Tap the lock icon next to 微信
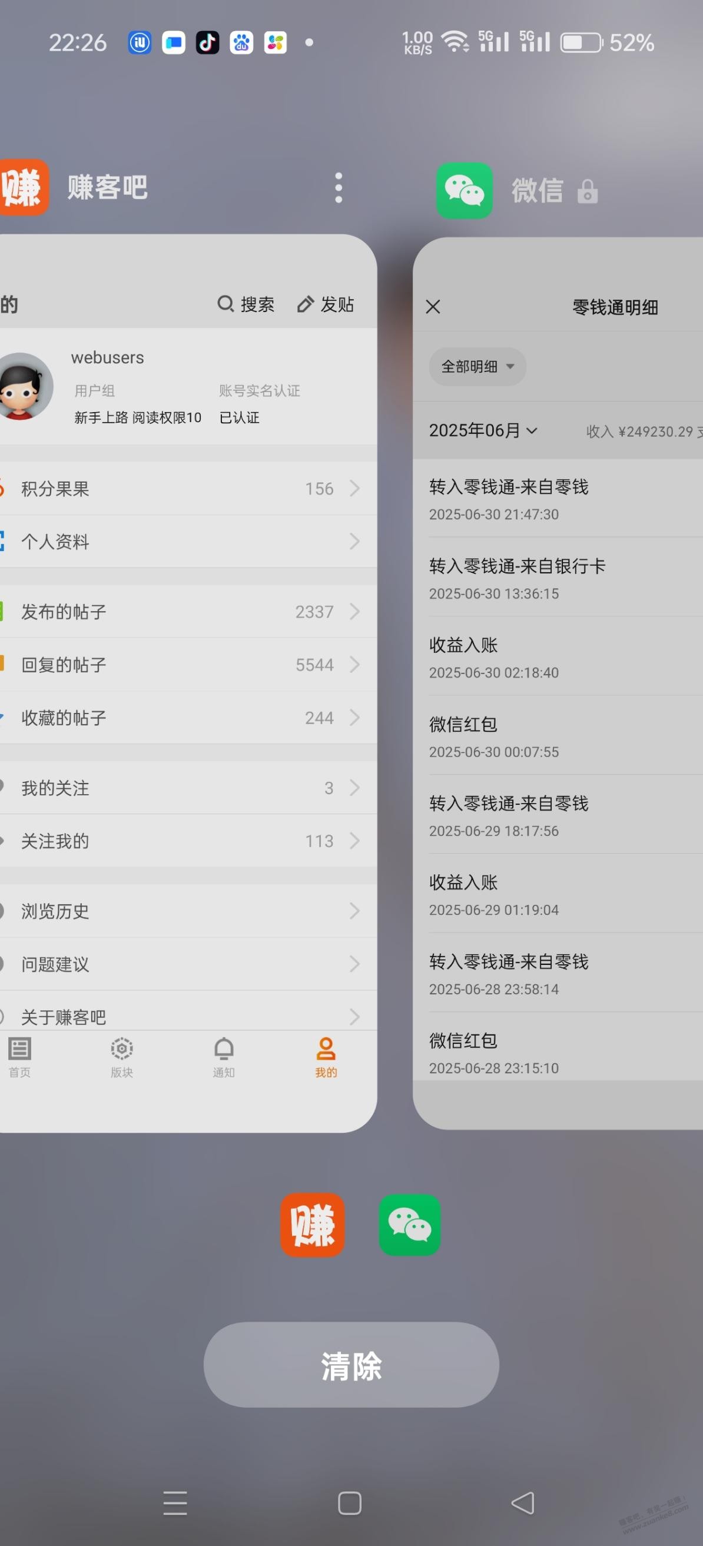703x1546 pixels. pos(587,192)
